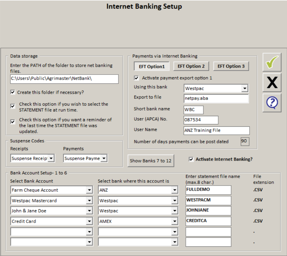Click the net banking folder PATH field

click(x=64, y=79)
